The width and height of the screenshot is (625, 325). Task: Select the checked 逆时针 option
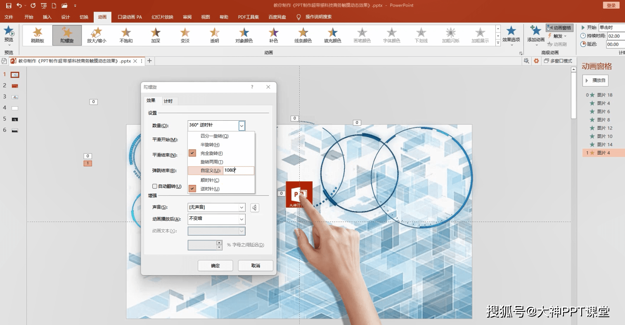tap(210, 189)
